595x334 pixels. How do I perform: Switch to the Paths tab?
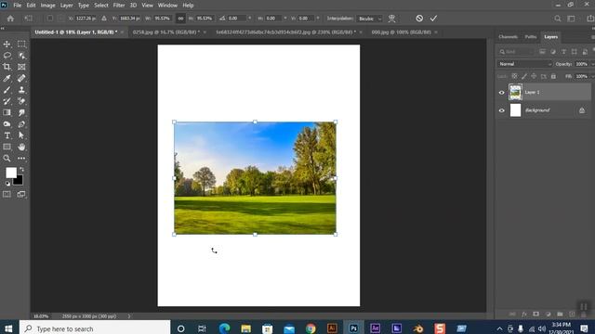point(531,37)
